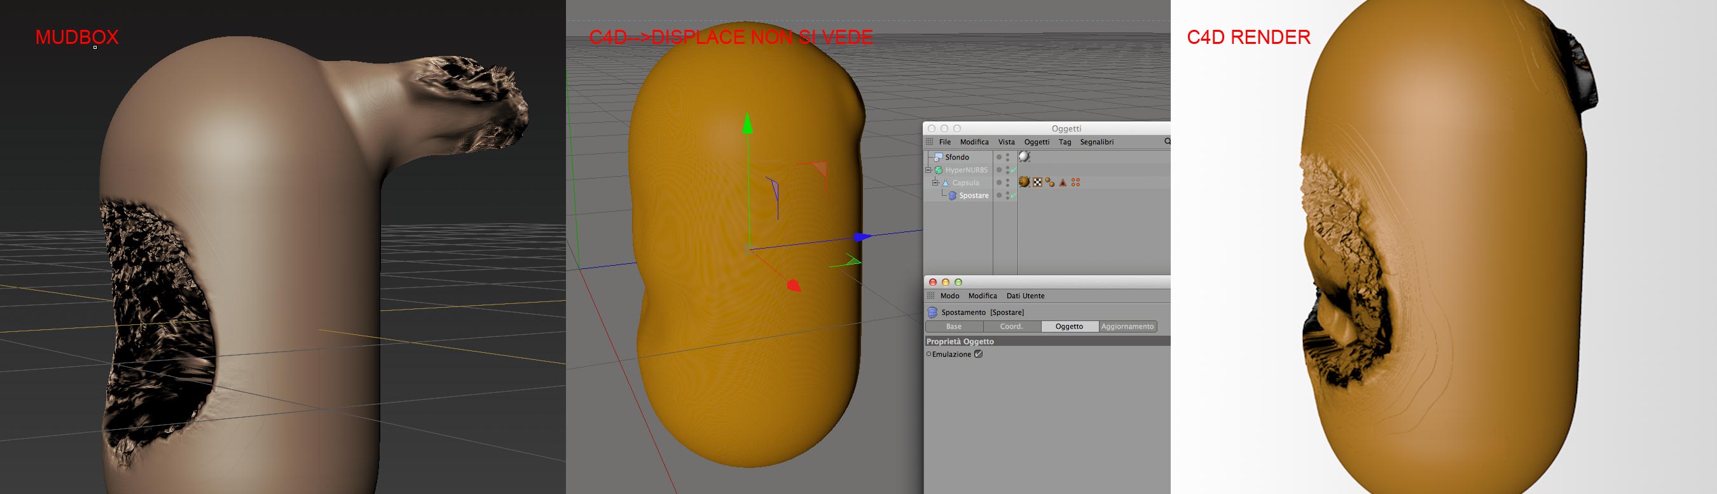
Task: Click the blue Spostare deformer icon in tree
Action: (953, 195)
